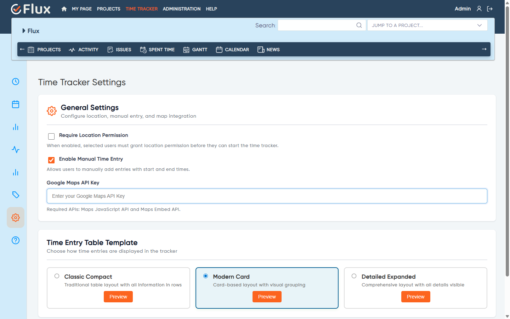Click the Flux logo in header
The width and height of the screenshot is (510, 319).
click(31, 9)
